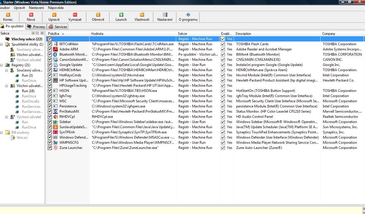The image size is (365, 214).
Task: Click TOSHIBA Flash Cards description cell
Action: 252,44
